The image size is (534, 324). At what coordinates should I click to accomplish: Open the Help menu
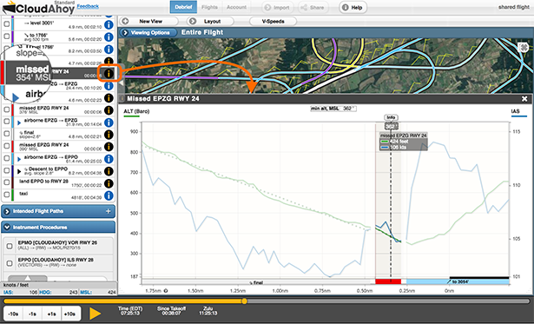pyautogui.click(x=353, y=7)
